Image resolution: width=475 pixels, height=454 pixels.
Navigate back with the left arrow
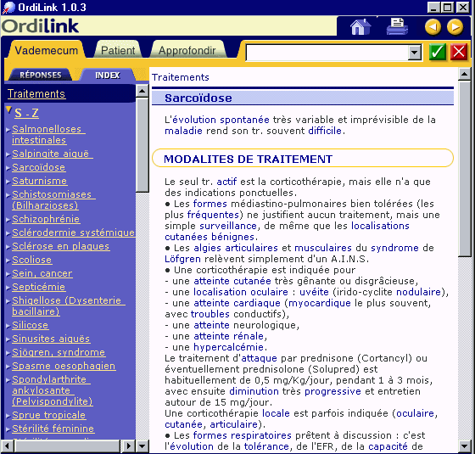point(433,27)
